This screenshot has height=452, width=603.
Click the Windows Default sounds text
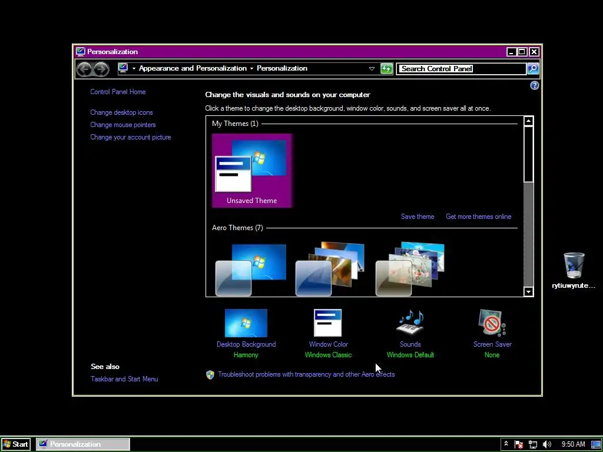[x=410, y=355]
